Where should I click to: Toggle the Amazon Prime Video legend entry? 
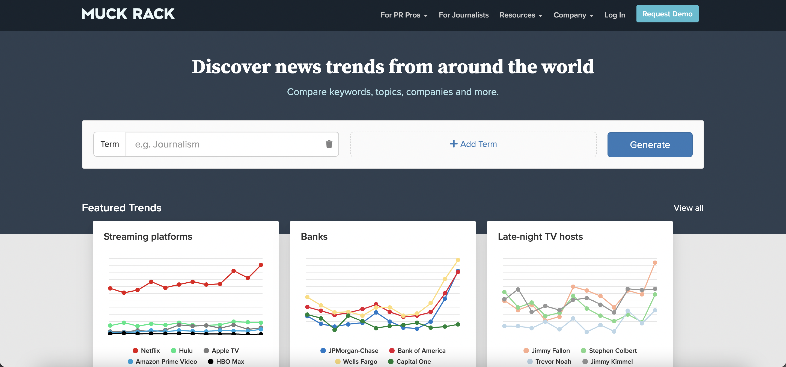pyautogui.click(x=162, y=362)
